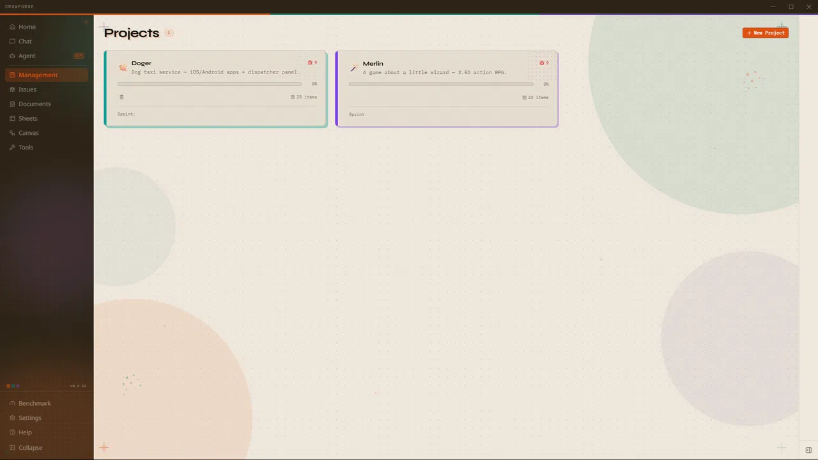Image resolution: width=818 pixels, height=460 pixels.
Task: Click the ACP badge next to Agent
Action: [79, 56]
